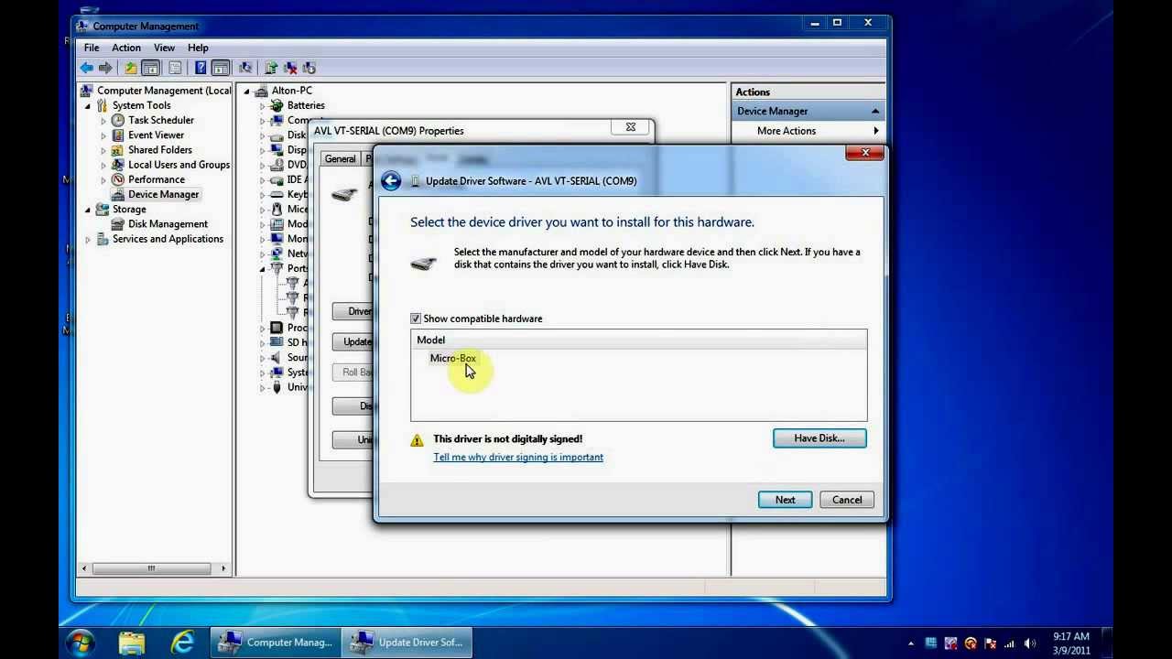Collapse the Storage tree node

[x=88, y=210]
